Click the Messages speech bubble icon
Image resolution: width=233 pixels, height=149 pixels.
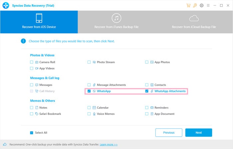point(37,85)
